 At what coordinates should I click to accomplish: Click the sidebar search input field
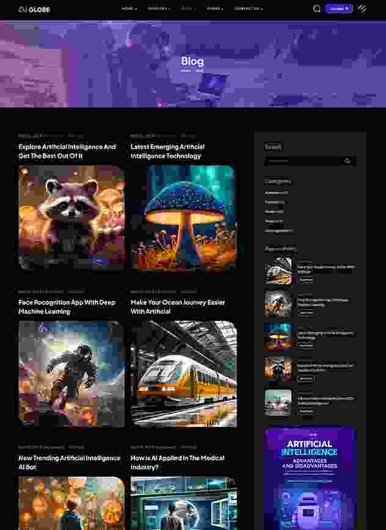(303, 161)
